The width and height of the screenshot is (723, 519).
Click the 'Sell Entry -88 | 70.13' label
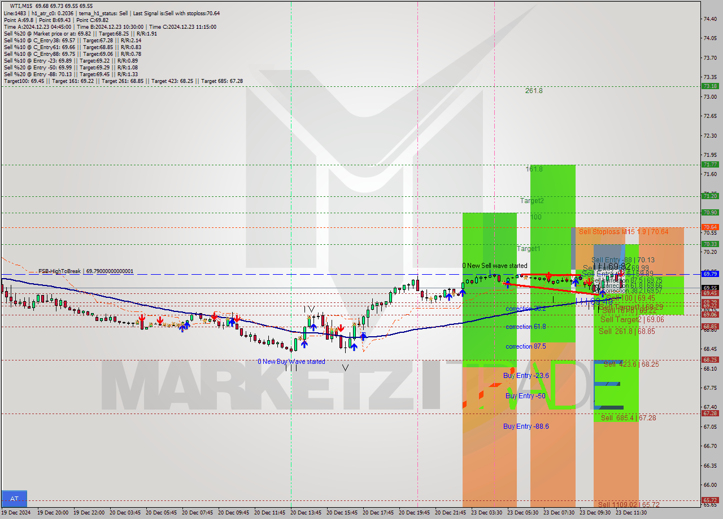[x=623, y=260]
